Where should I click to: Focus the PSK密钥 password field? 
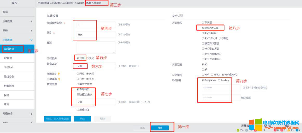click(x=221, y=88)
